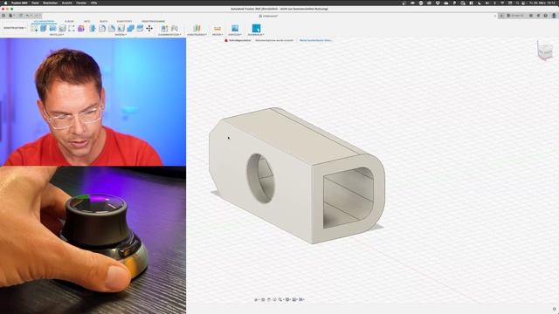Viewport: 559px width, 314px height.
Task: Select the untitled document tab
Action: [x=269, y=16]
